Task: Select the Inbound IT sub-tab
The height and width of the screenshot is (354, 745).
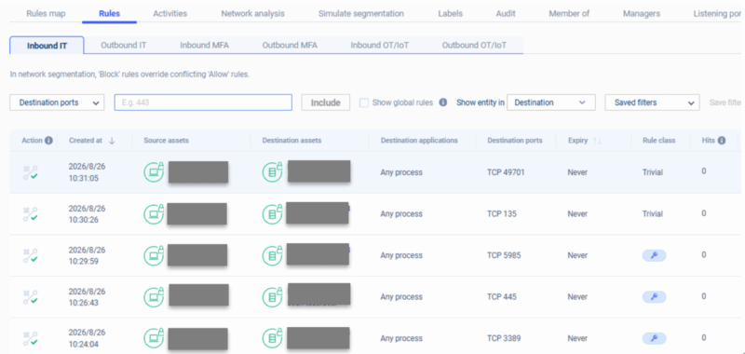Action: [47, 46]
